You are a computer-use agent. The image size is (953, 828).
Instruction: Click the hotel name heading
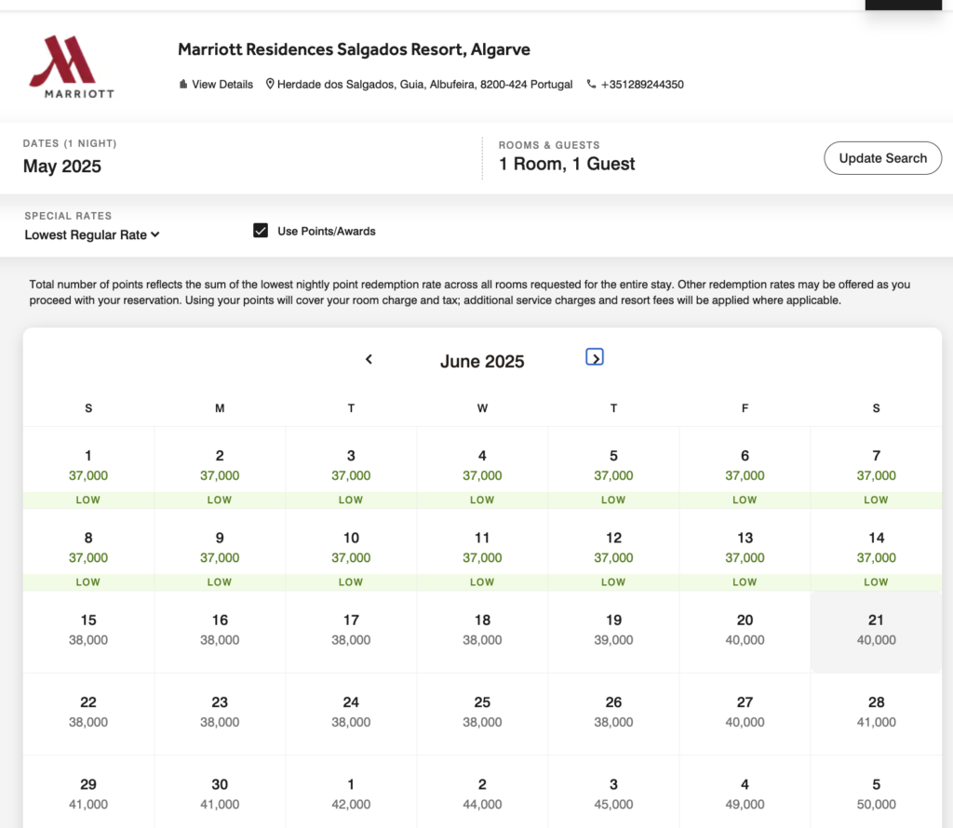(354, 49)
